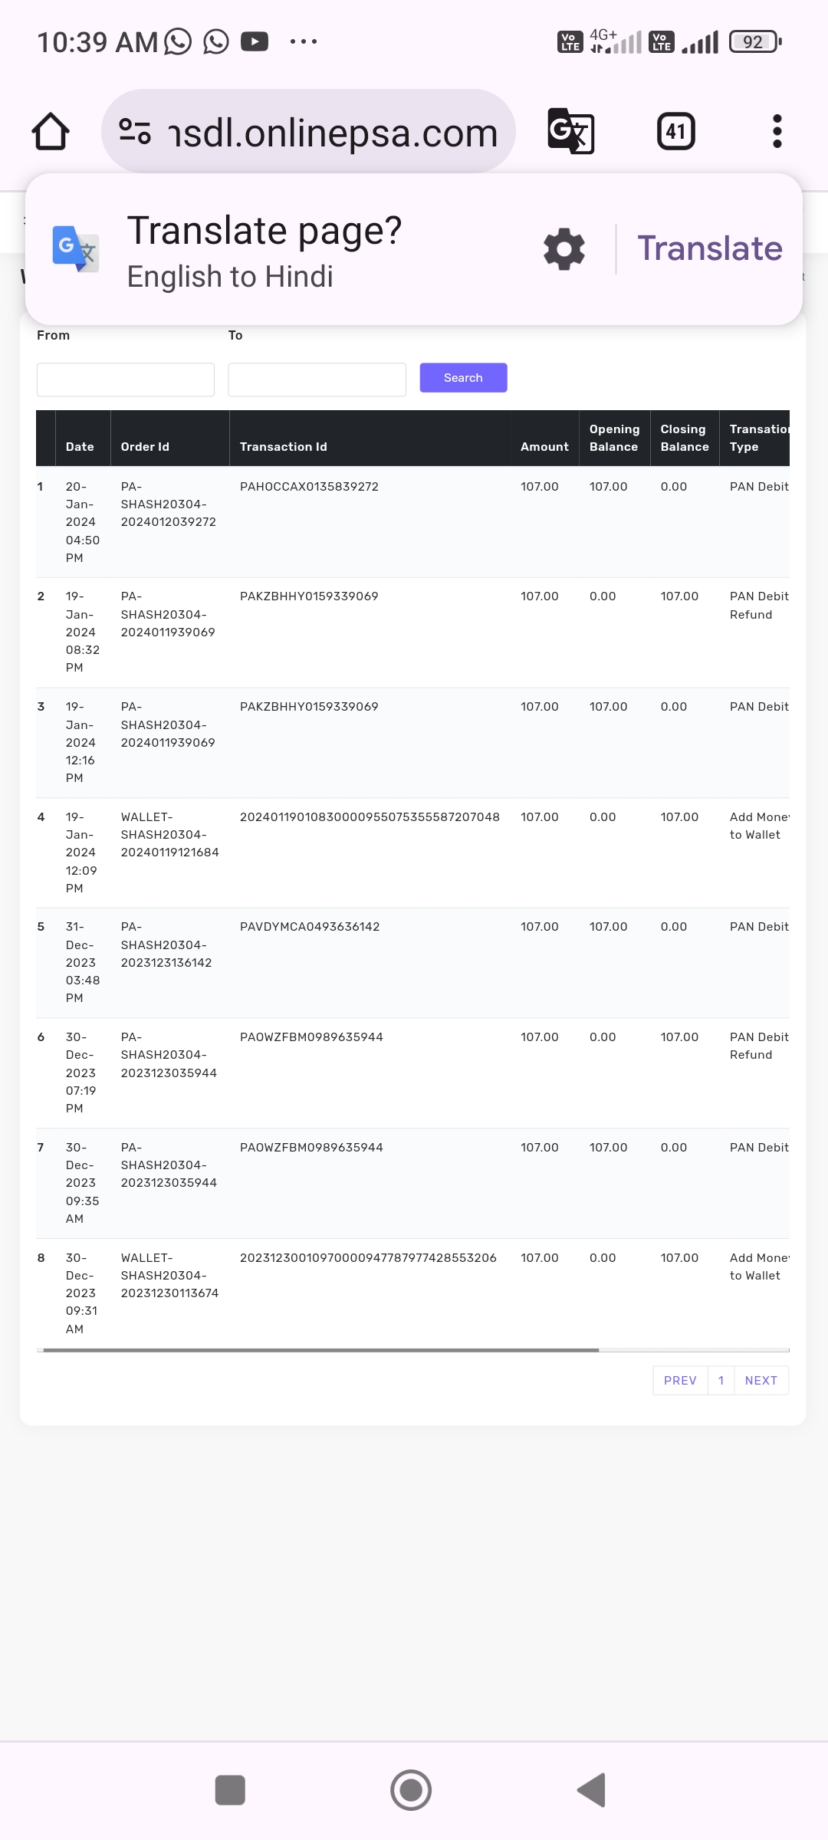Image resolution: width=828 pixels, height=1840 pixels.
Task: Click the table's horizontal scrollbar
Action: [x=320, y=1350]
